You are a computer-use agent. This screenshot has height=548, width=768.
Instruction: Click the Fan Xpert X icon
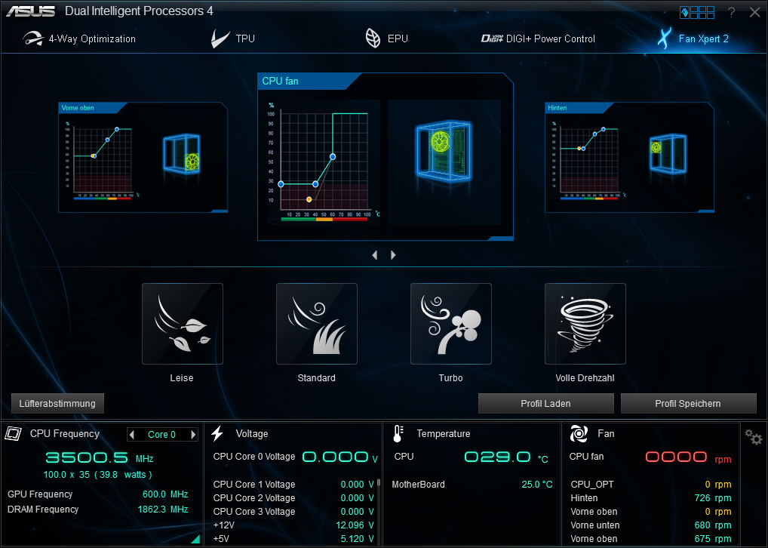pos(664,38)
